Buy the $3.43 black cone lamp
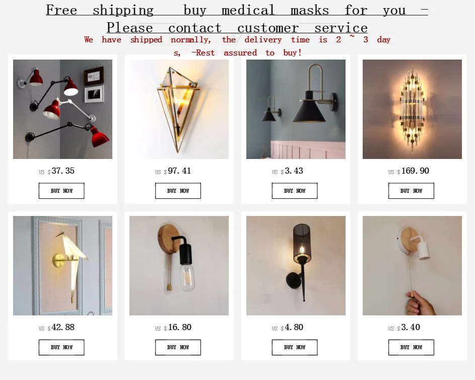The height and width of the screenshot is (380, 475). coord(295,191)
